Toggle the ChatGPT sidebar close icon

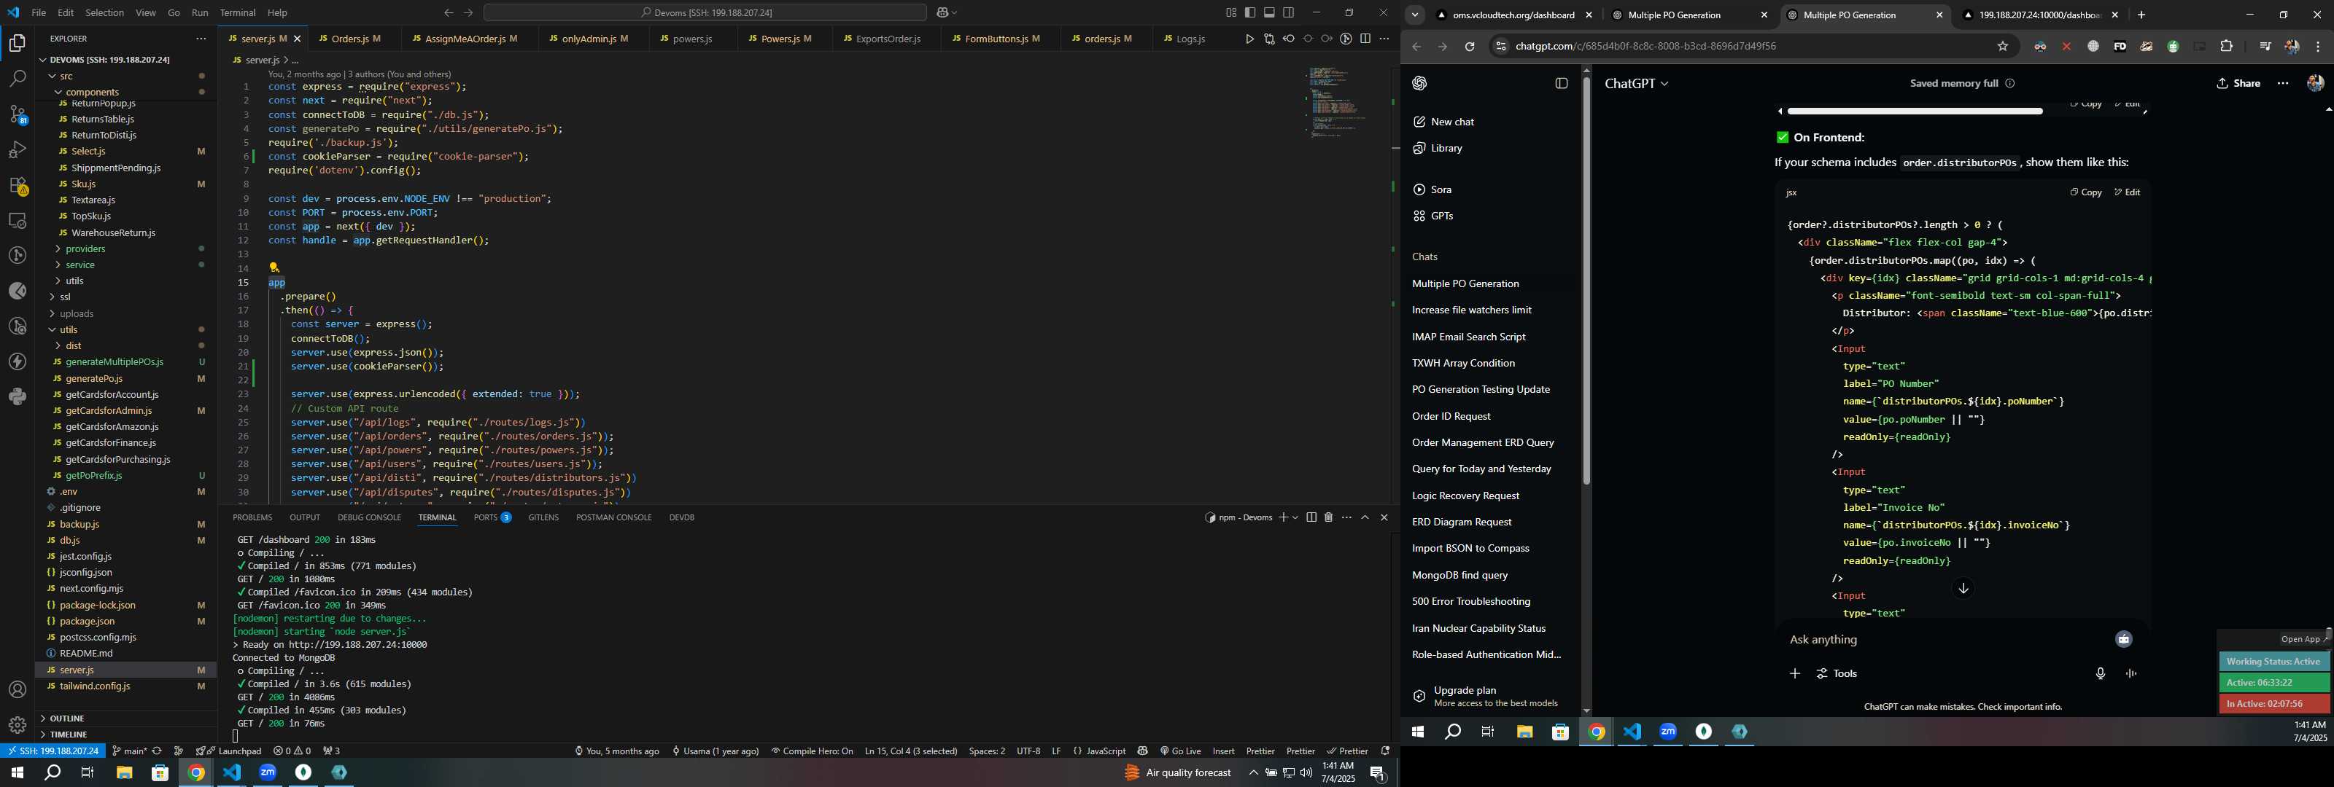[x=1561, y=83]
